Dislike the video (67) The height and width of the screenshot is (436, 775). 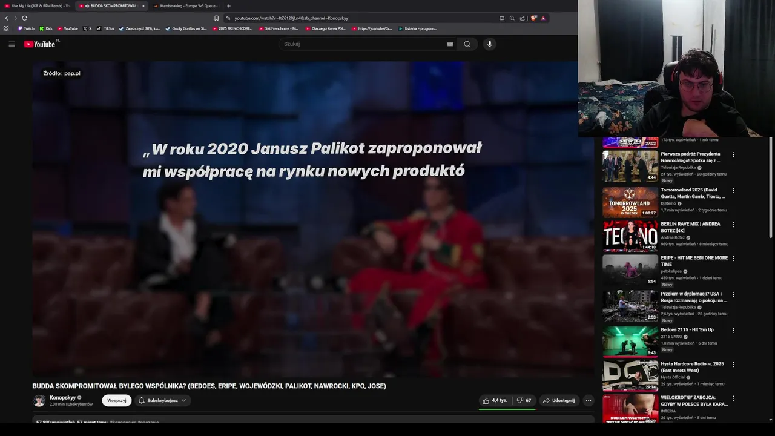[x=524, y=400]
